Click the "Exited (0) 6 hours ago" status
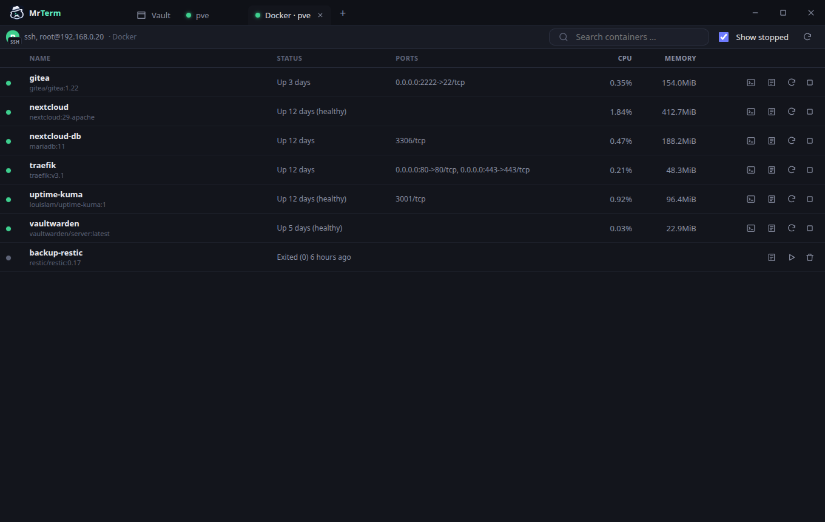Viewport: 825px width, 522px height. pyautogui.click(x=314, y=257)
